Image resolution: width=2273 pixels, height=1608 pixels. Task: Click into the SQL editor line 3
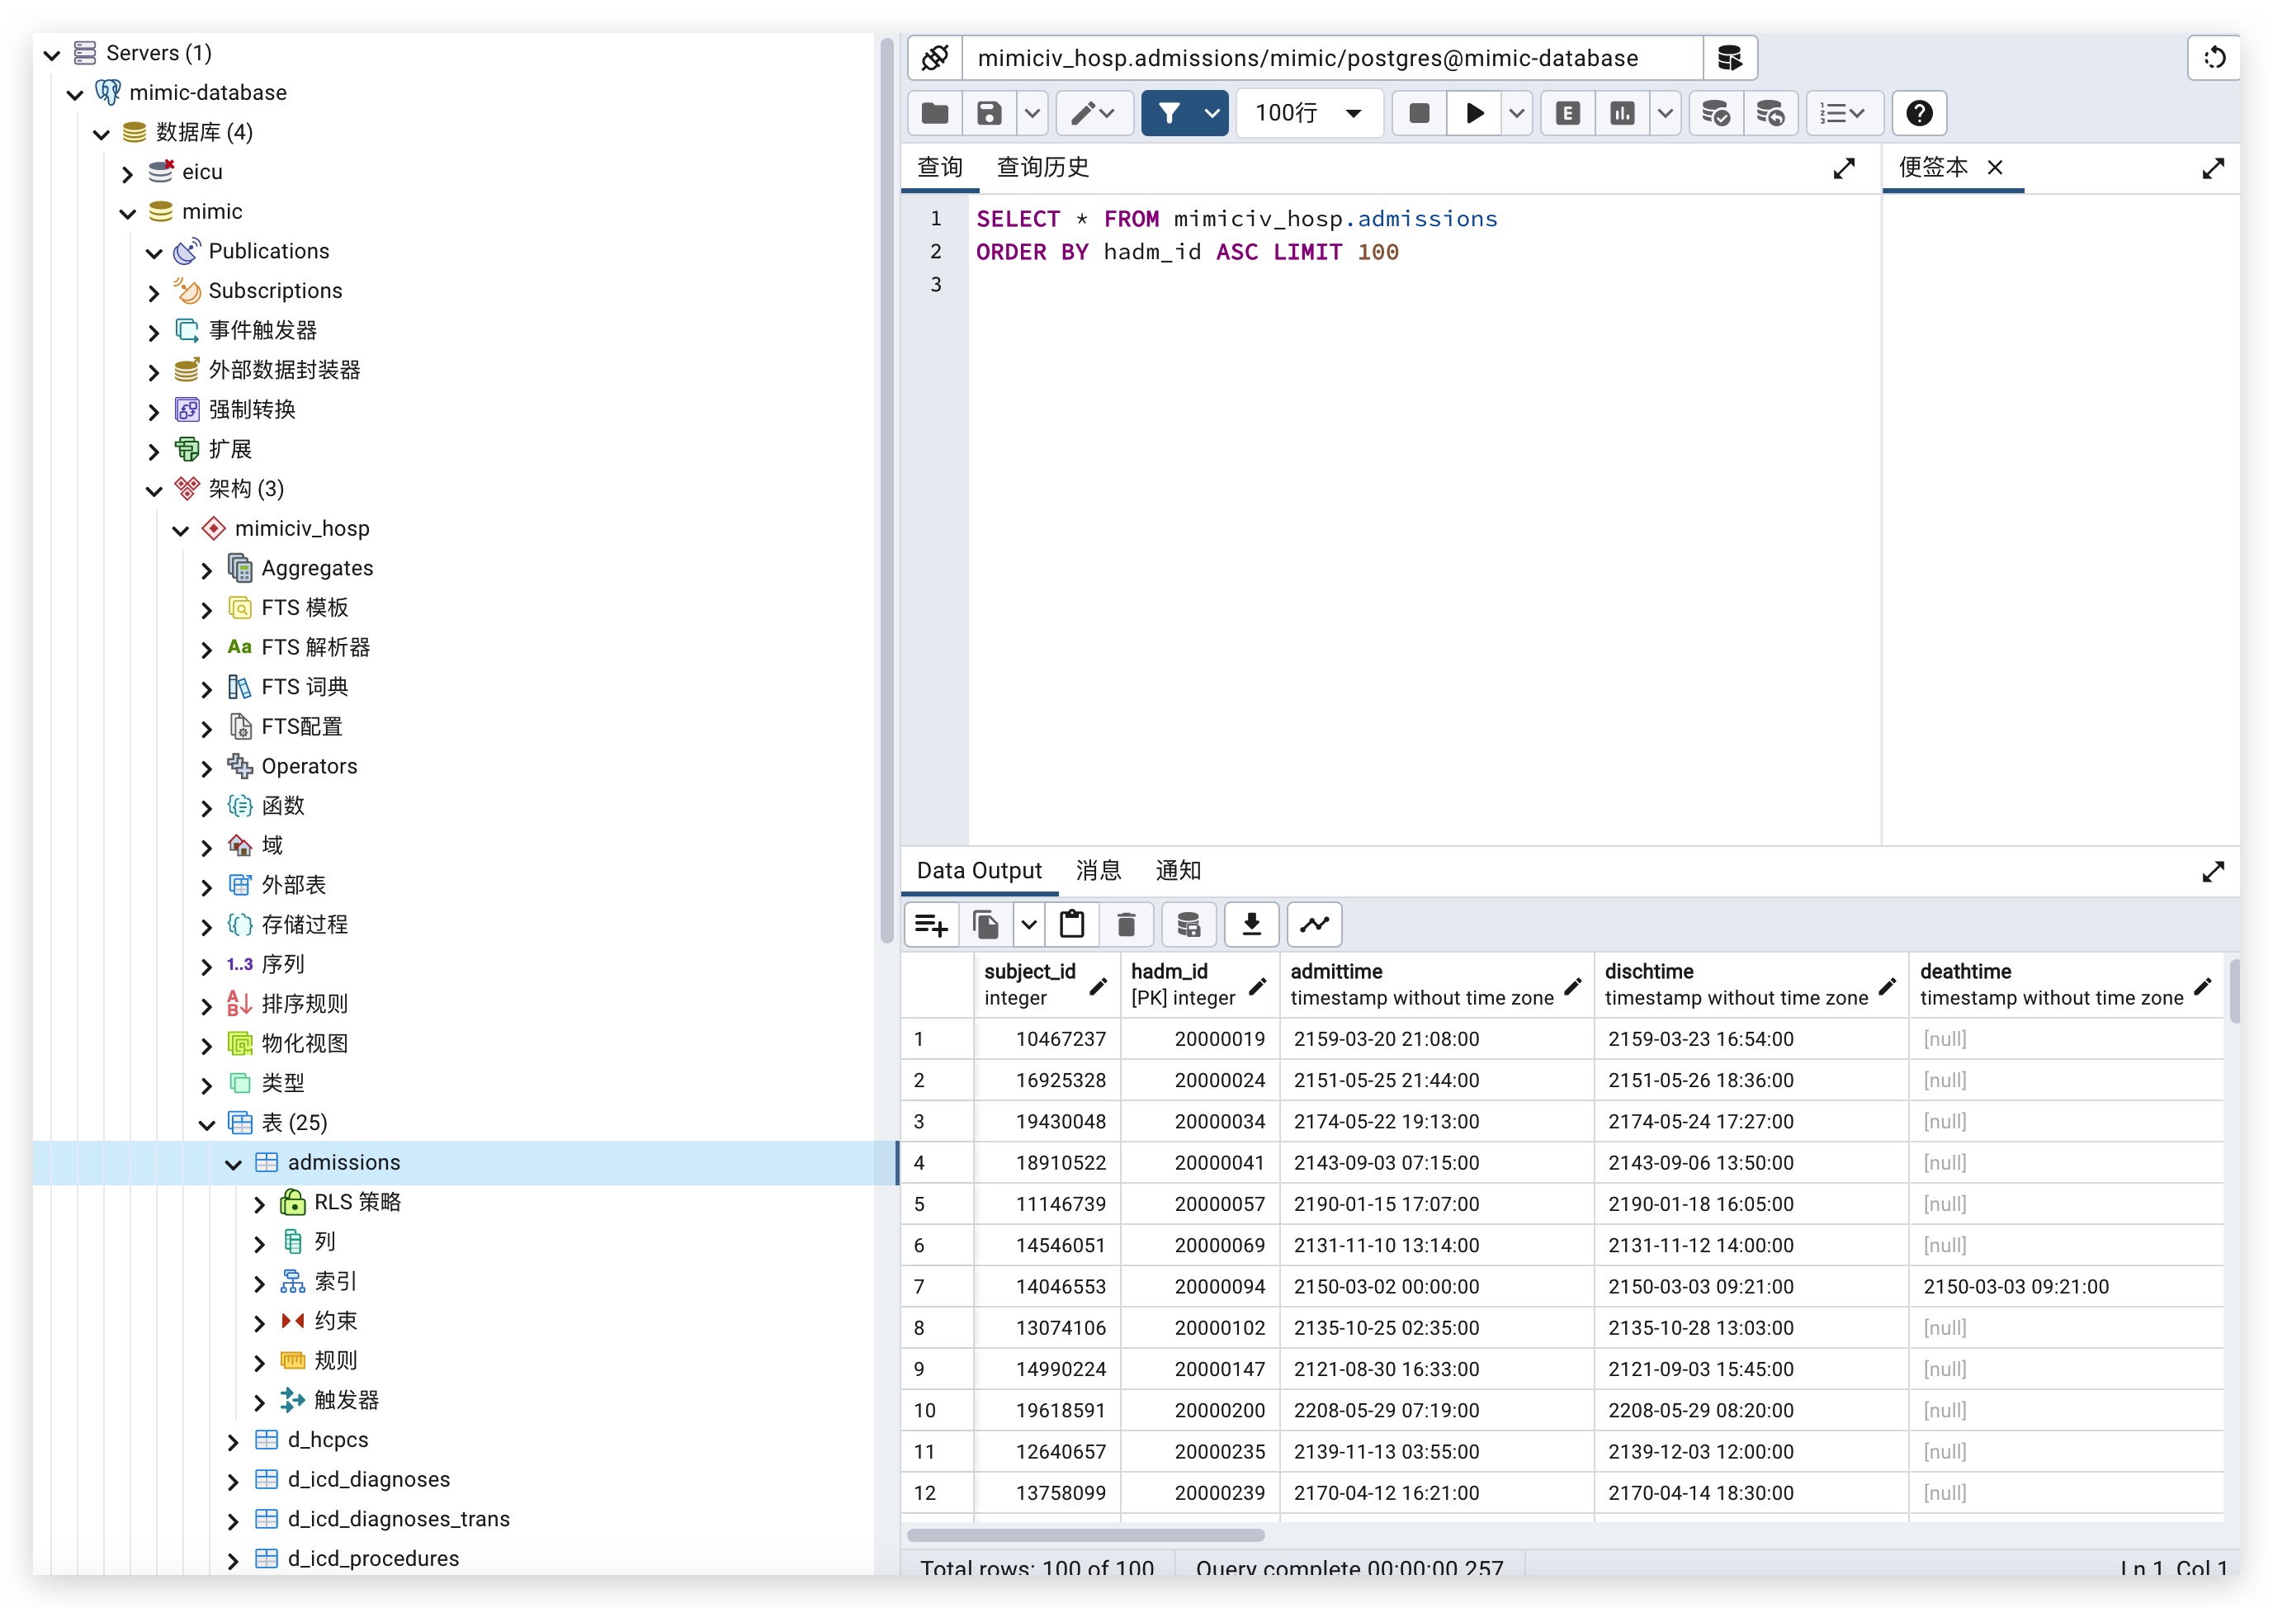[1424, 284]
